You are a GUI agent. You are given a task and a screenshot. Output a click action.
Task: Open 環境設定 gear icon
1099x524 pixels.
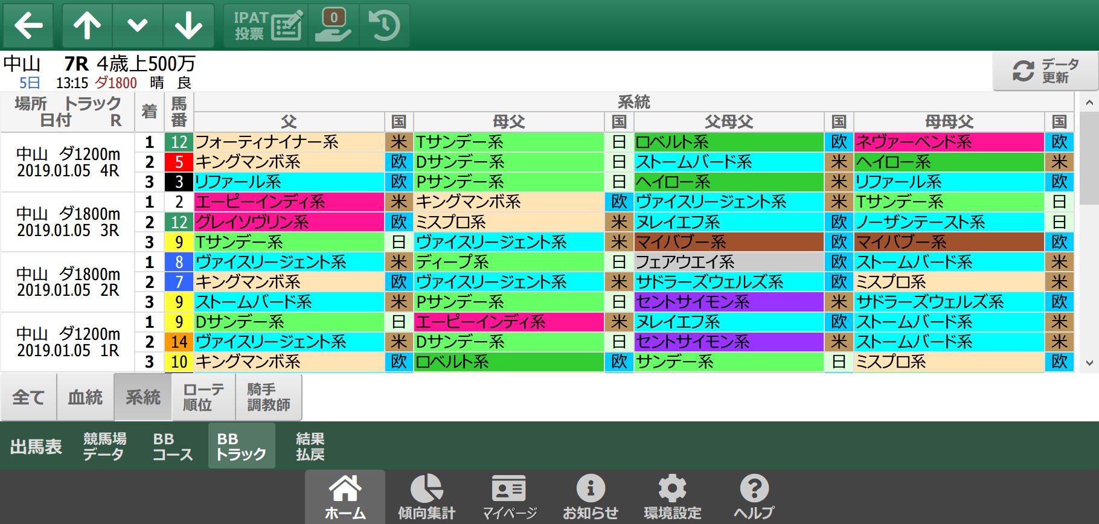pyautogui.click(x=672, y=497)
